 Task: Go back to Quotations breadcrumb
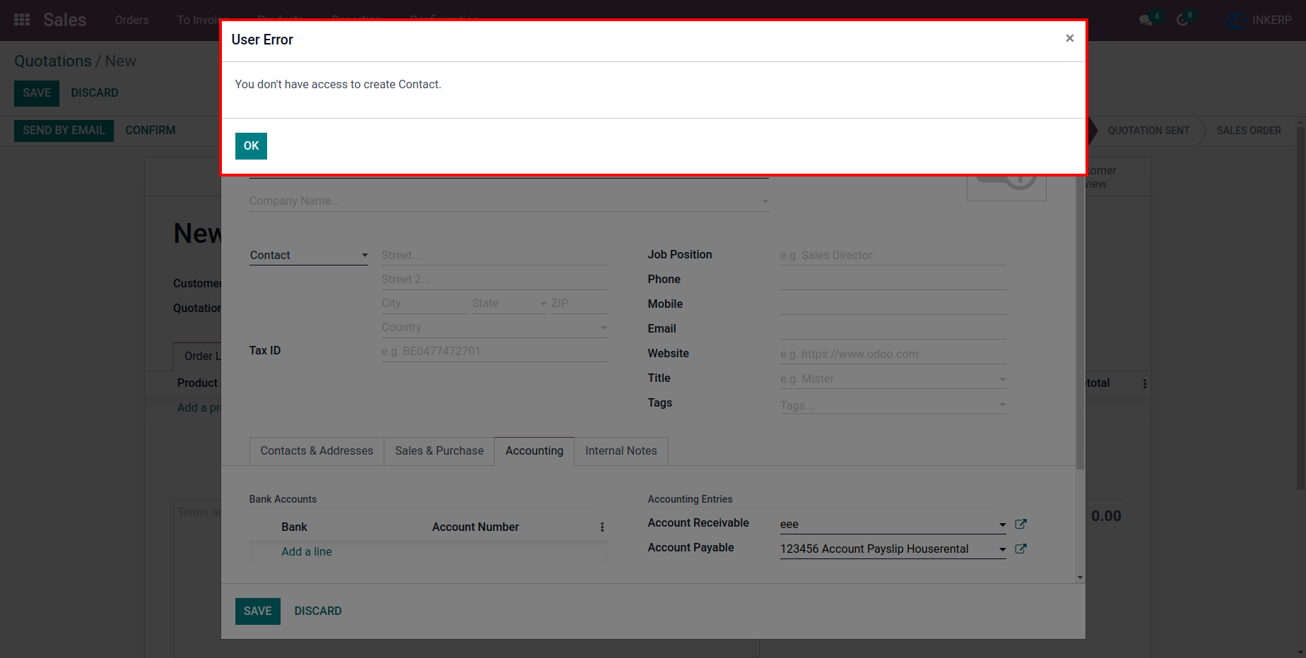coord(53,61)
